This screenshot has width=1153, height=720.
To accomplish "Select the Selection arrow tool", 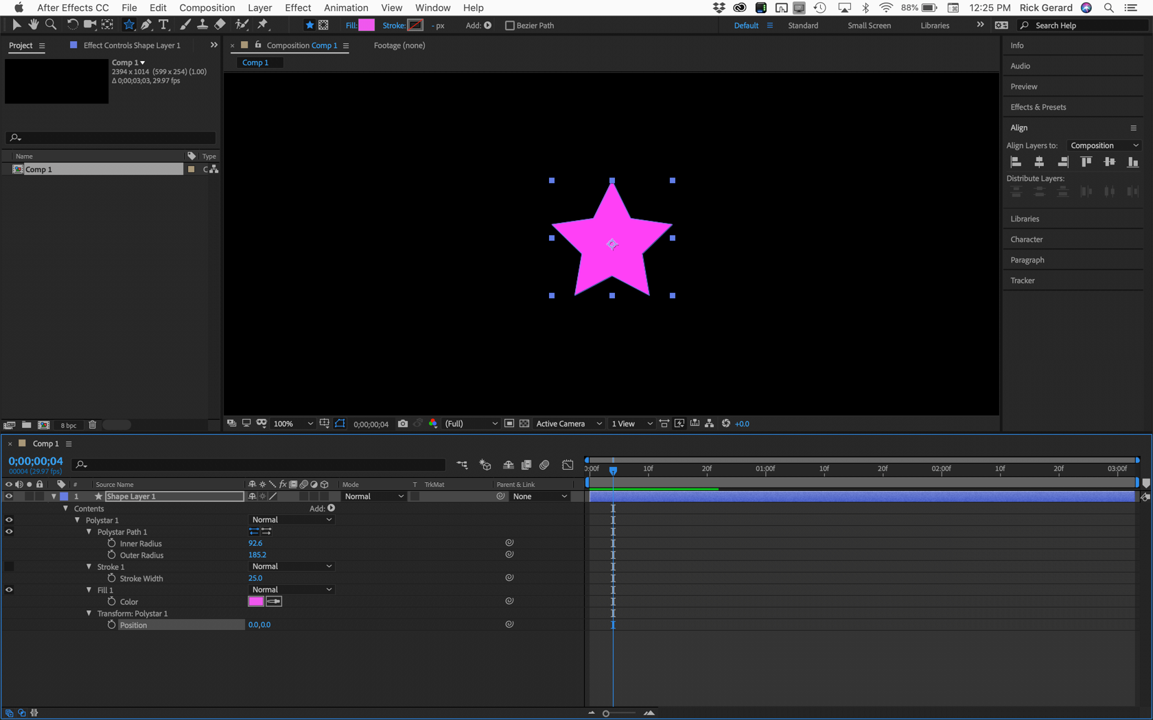I will (16, 25).
